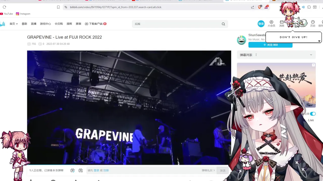Screen dimensions: 323x181
Task: Click 下载客户端 download client link
Action: click(96, 24)
